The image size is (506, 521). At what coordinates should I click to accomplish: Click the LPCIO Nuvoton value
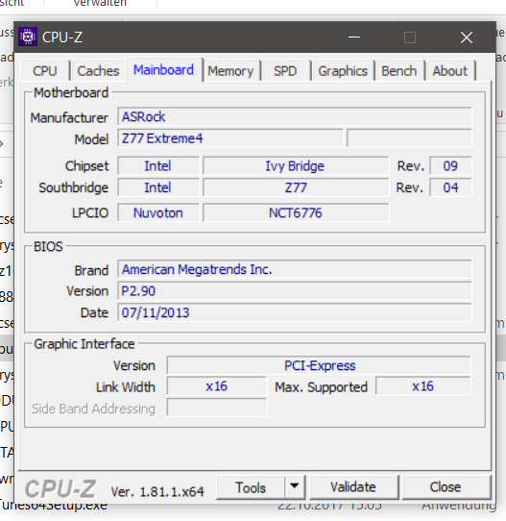pyautogui.click(x=158, y=212)
